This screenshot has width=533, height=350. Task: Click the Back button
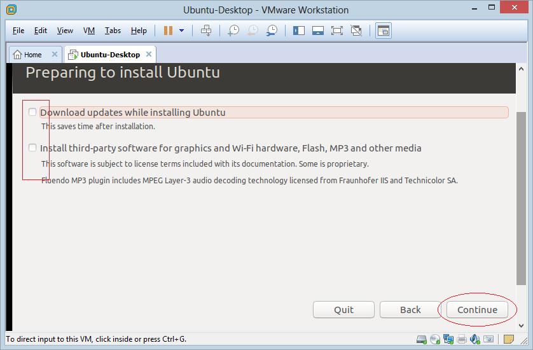click(410, 309)
